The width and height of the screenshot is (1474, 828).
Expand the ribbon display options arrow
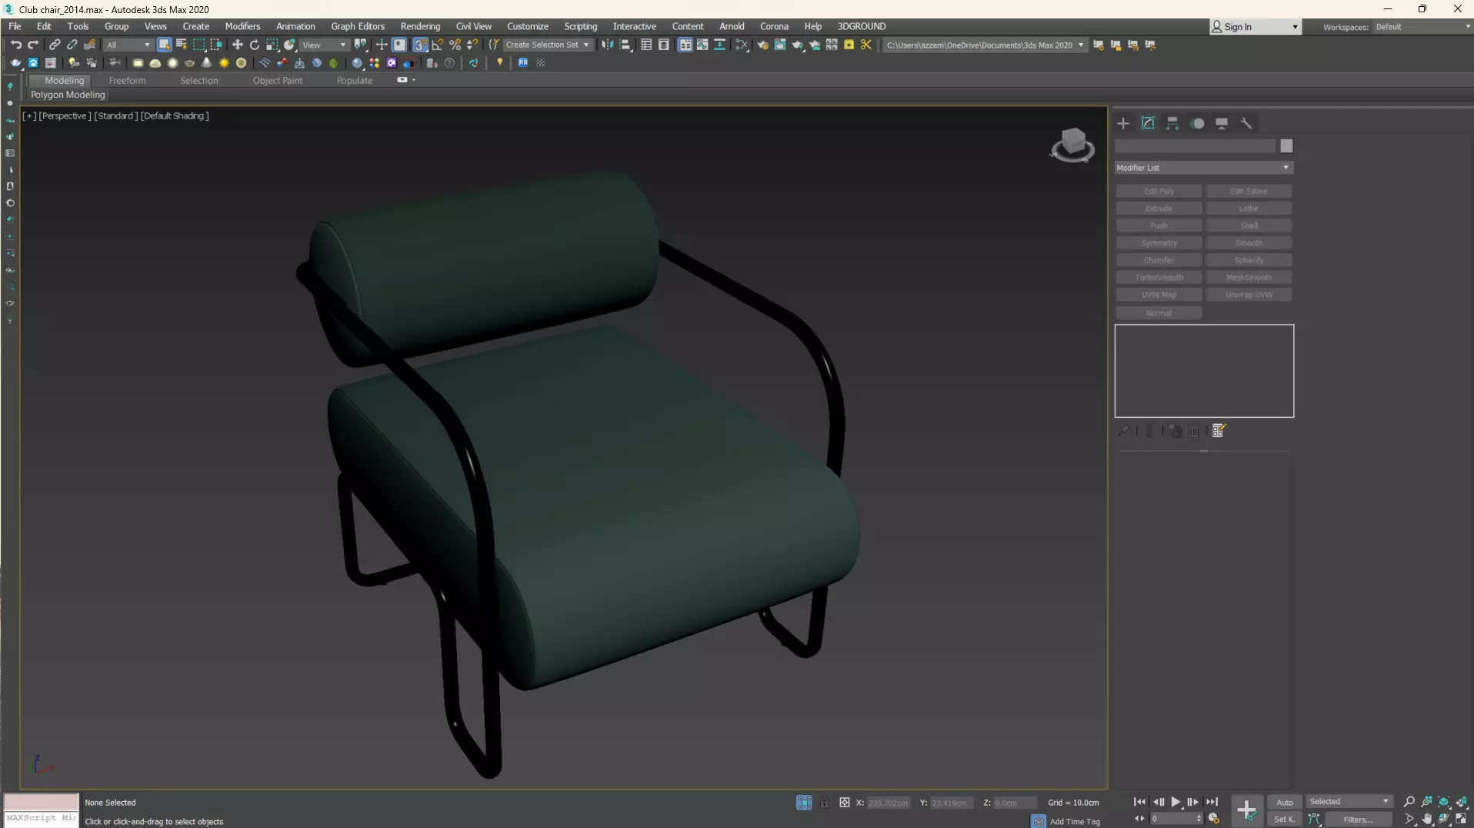pos(414,80)
